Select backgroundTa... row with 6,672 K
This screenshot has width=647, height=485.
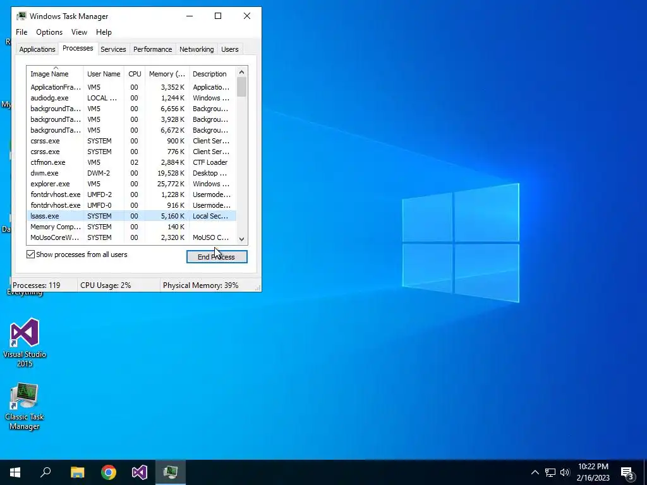[131, 130]
